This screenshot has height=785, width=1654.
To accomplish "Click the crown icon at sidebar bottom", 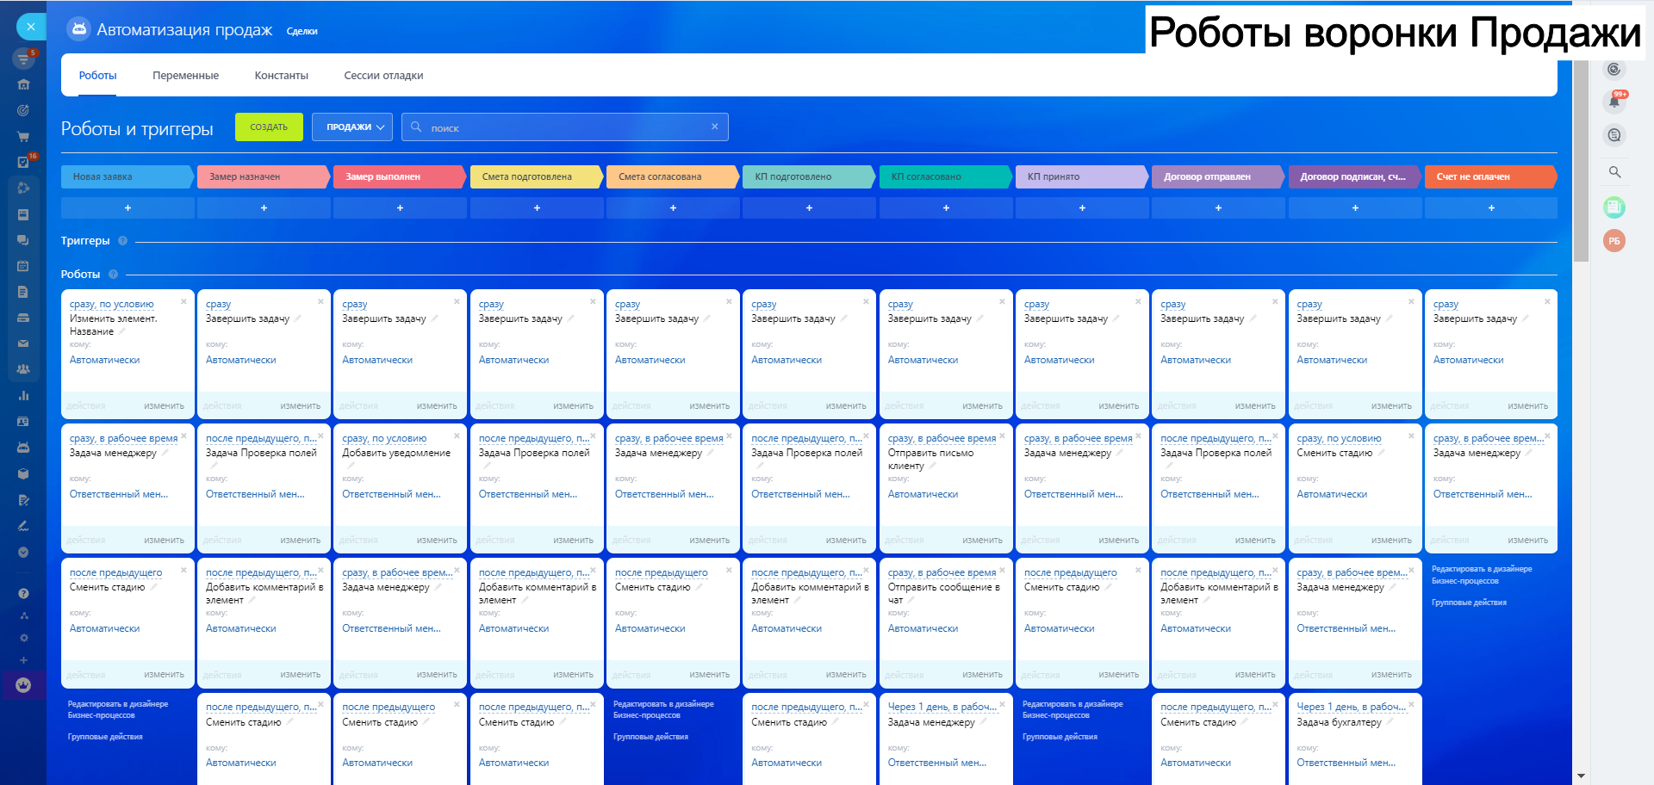I will point(23,685).
